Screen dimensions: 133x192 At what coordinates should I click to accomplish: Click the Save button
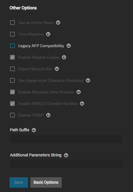[x=19, y=182]
